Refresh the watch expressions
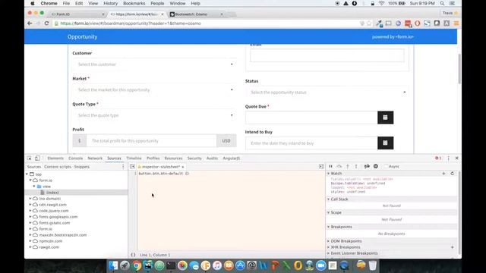The image size is (486, 273). [x=453, y=174]
